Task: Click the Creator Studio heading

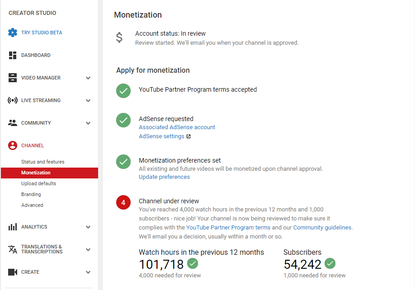Action: pyautogui.click(x=32, y=13)
